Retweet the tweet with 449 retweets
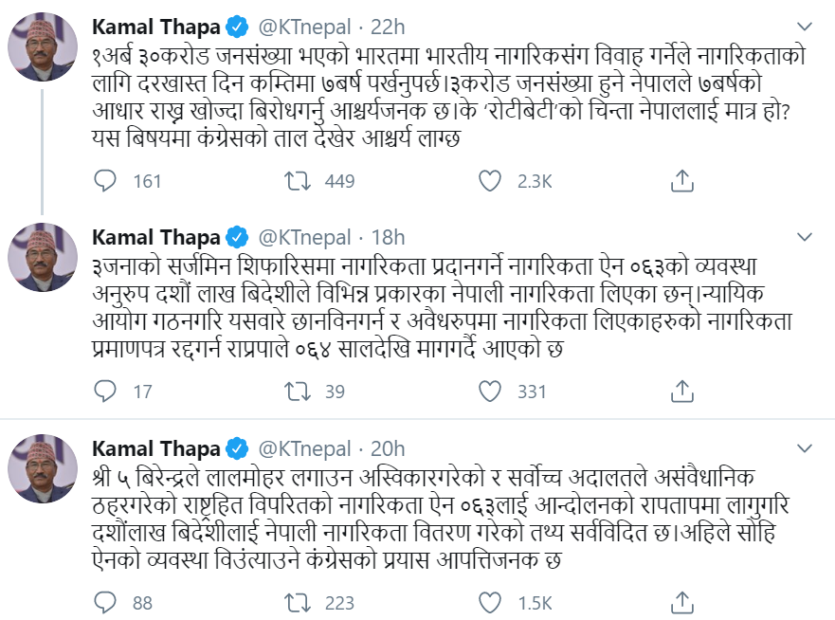This screenshot has width=835, height=620. pyautogui.click(x=298, y=181)
